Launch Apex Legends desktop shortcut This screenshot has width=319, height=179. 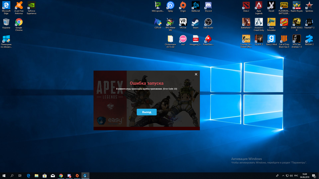pos(259,8)
